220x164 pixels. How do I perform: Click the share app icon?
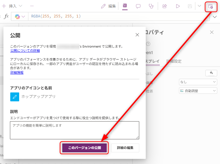[165, 6]
